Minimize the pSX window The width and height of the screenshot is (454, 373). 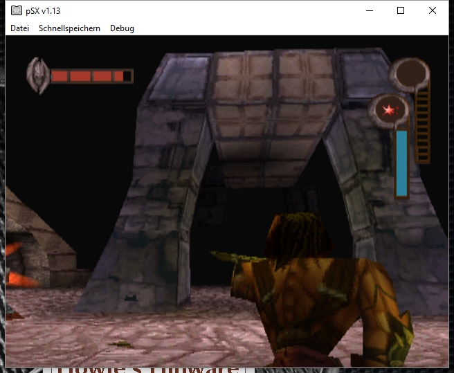tap(370, 10)
